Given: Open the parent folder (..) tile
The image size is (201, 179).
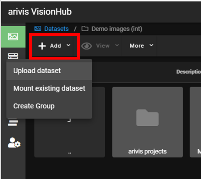Looking at the screenshot, I should 70,138.
